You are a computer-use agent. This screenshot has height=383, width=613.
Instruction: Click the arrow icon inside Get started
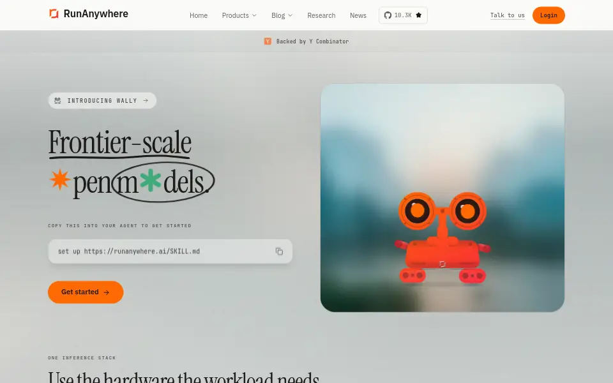coord(107,292)
